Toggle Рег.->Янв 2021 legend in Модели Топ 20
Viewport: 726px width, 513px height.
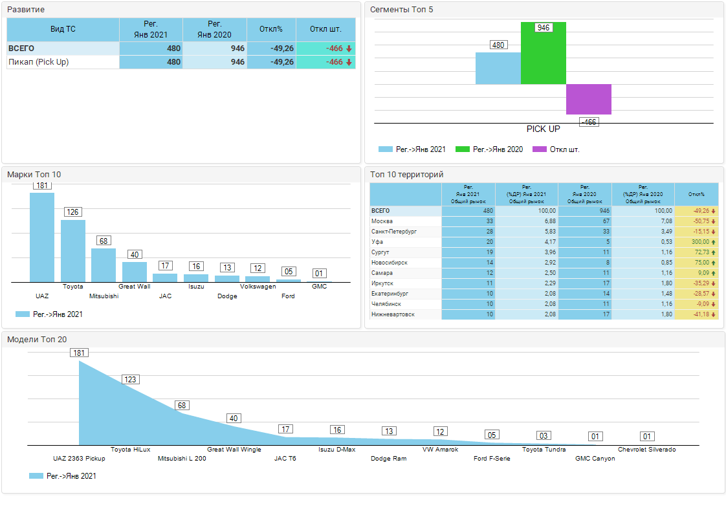pos(36,476)
